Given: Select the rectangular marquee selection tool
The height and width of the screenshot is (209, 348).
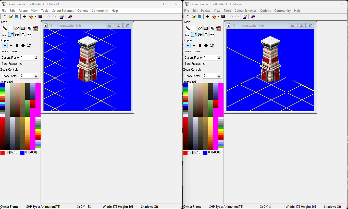Looking at the screenshot, I should coord(4,34).
